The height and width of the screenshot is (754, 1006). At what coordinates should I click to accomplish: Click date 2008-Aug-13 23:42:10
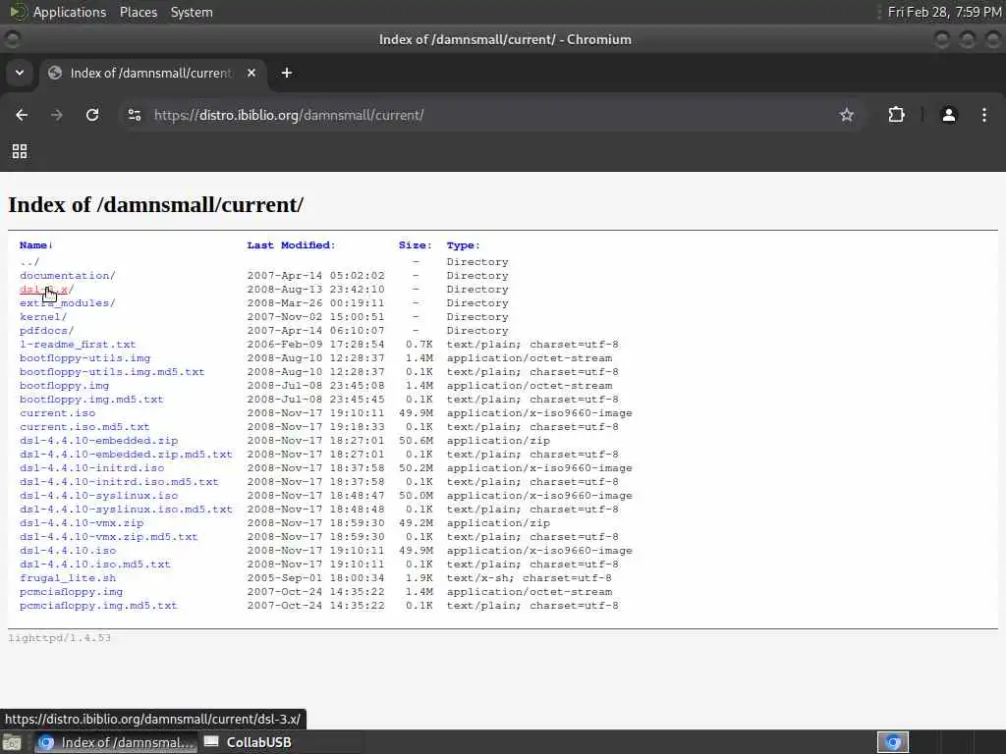coord(315,290)
